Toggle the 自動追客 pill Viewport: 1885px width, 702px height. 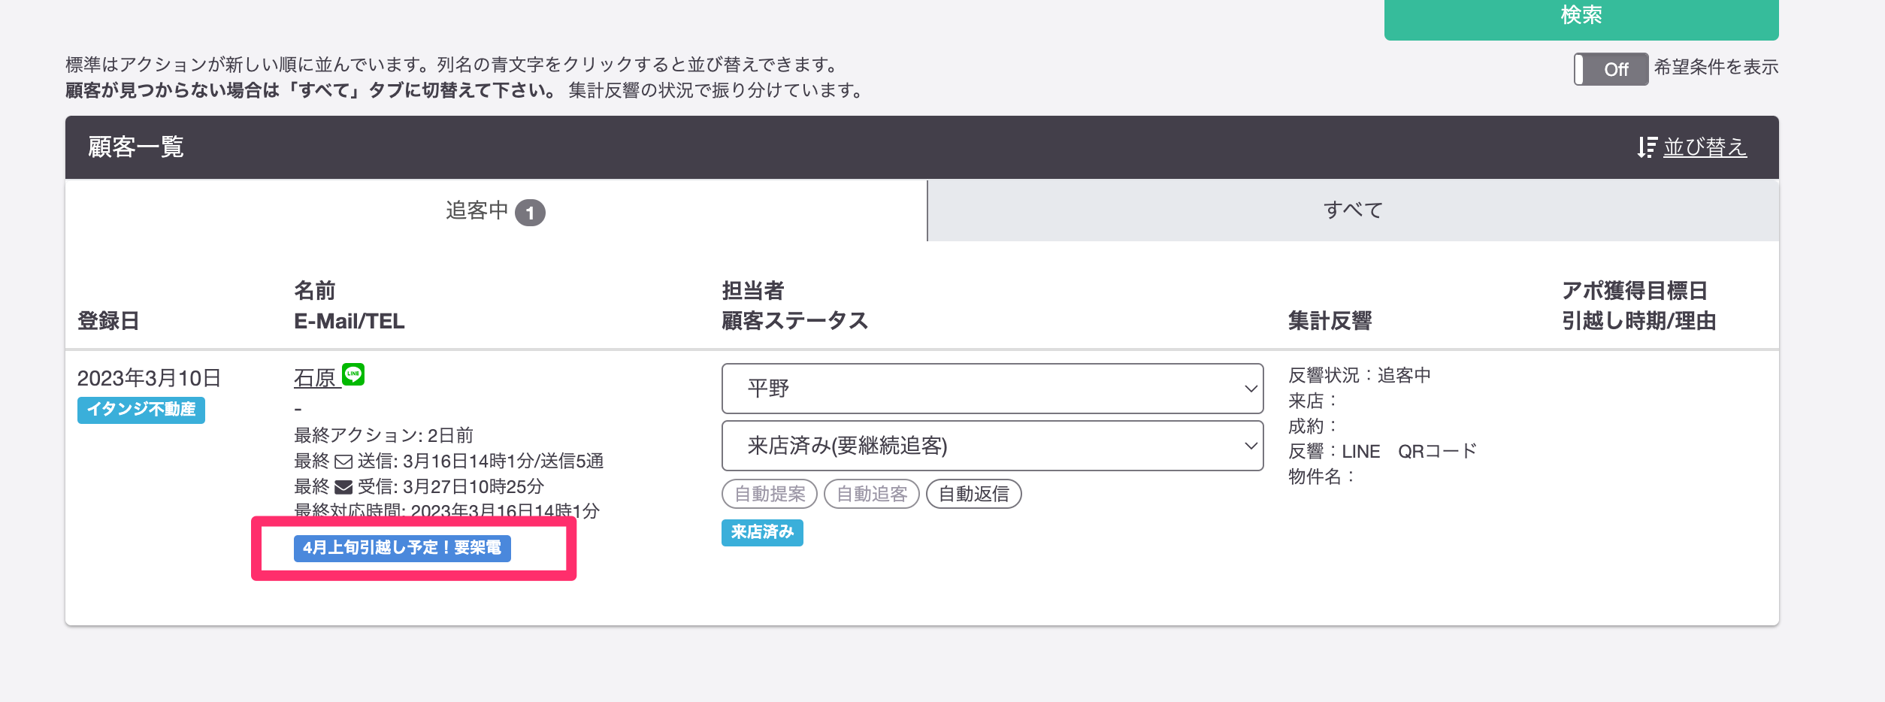872,494
